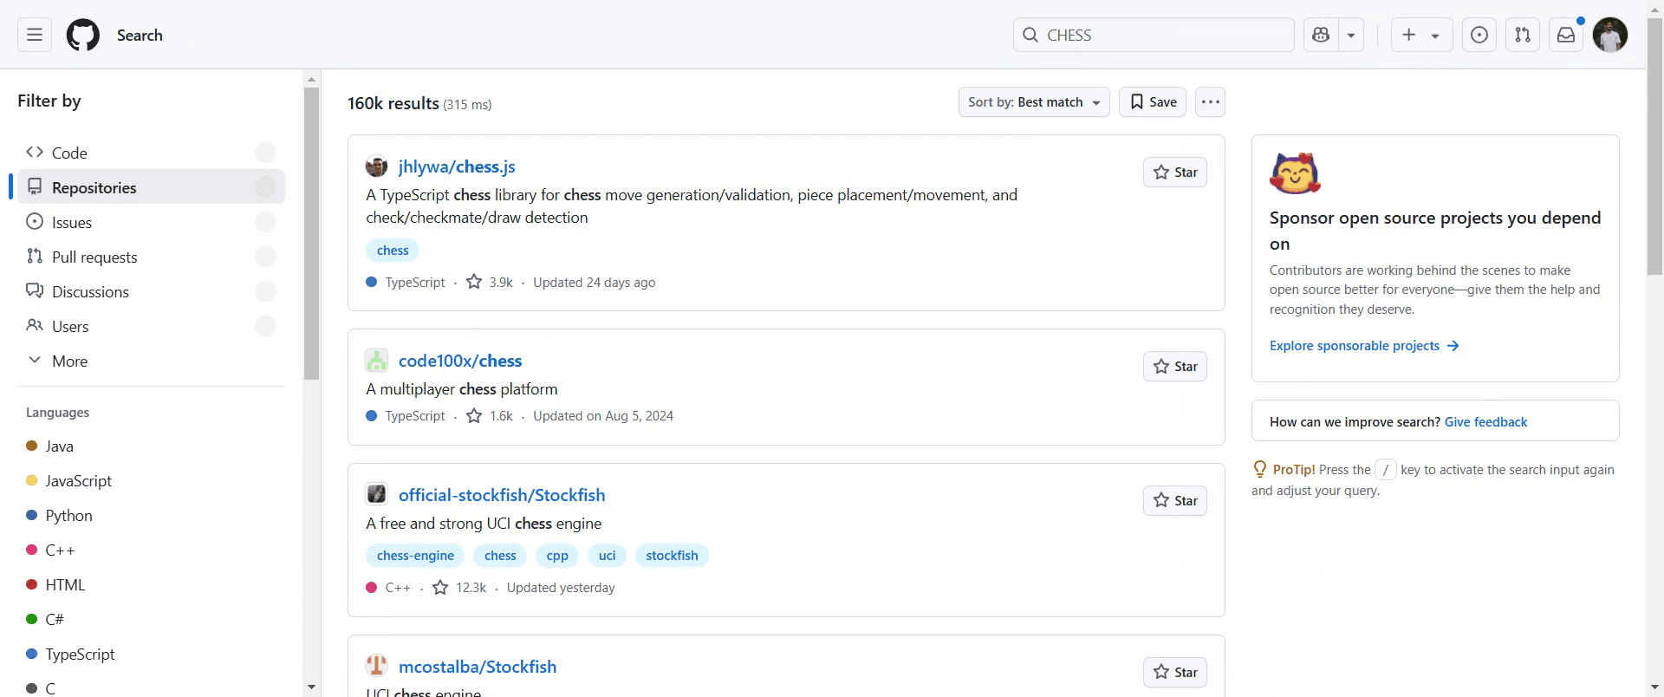Filter results by Users

tap(151, 326)
